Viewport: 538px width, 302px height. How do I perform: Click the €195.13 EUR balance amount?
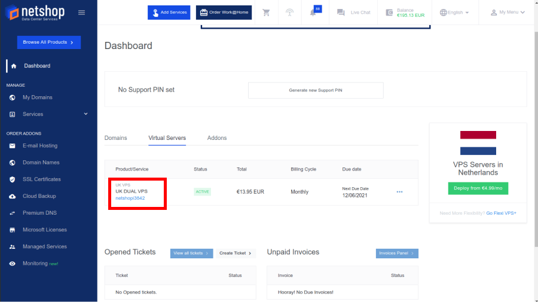click(x=411, y=16)
